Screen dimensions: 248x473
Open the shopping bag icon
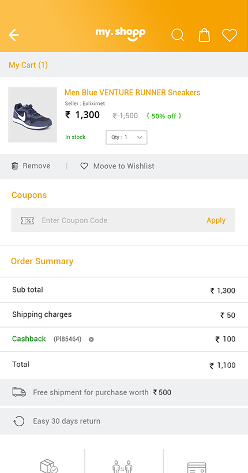pos(204,35)
